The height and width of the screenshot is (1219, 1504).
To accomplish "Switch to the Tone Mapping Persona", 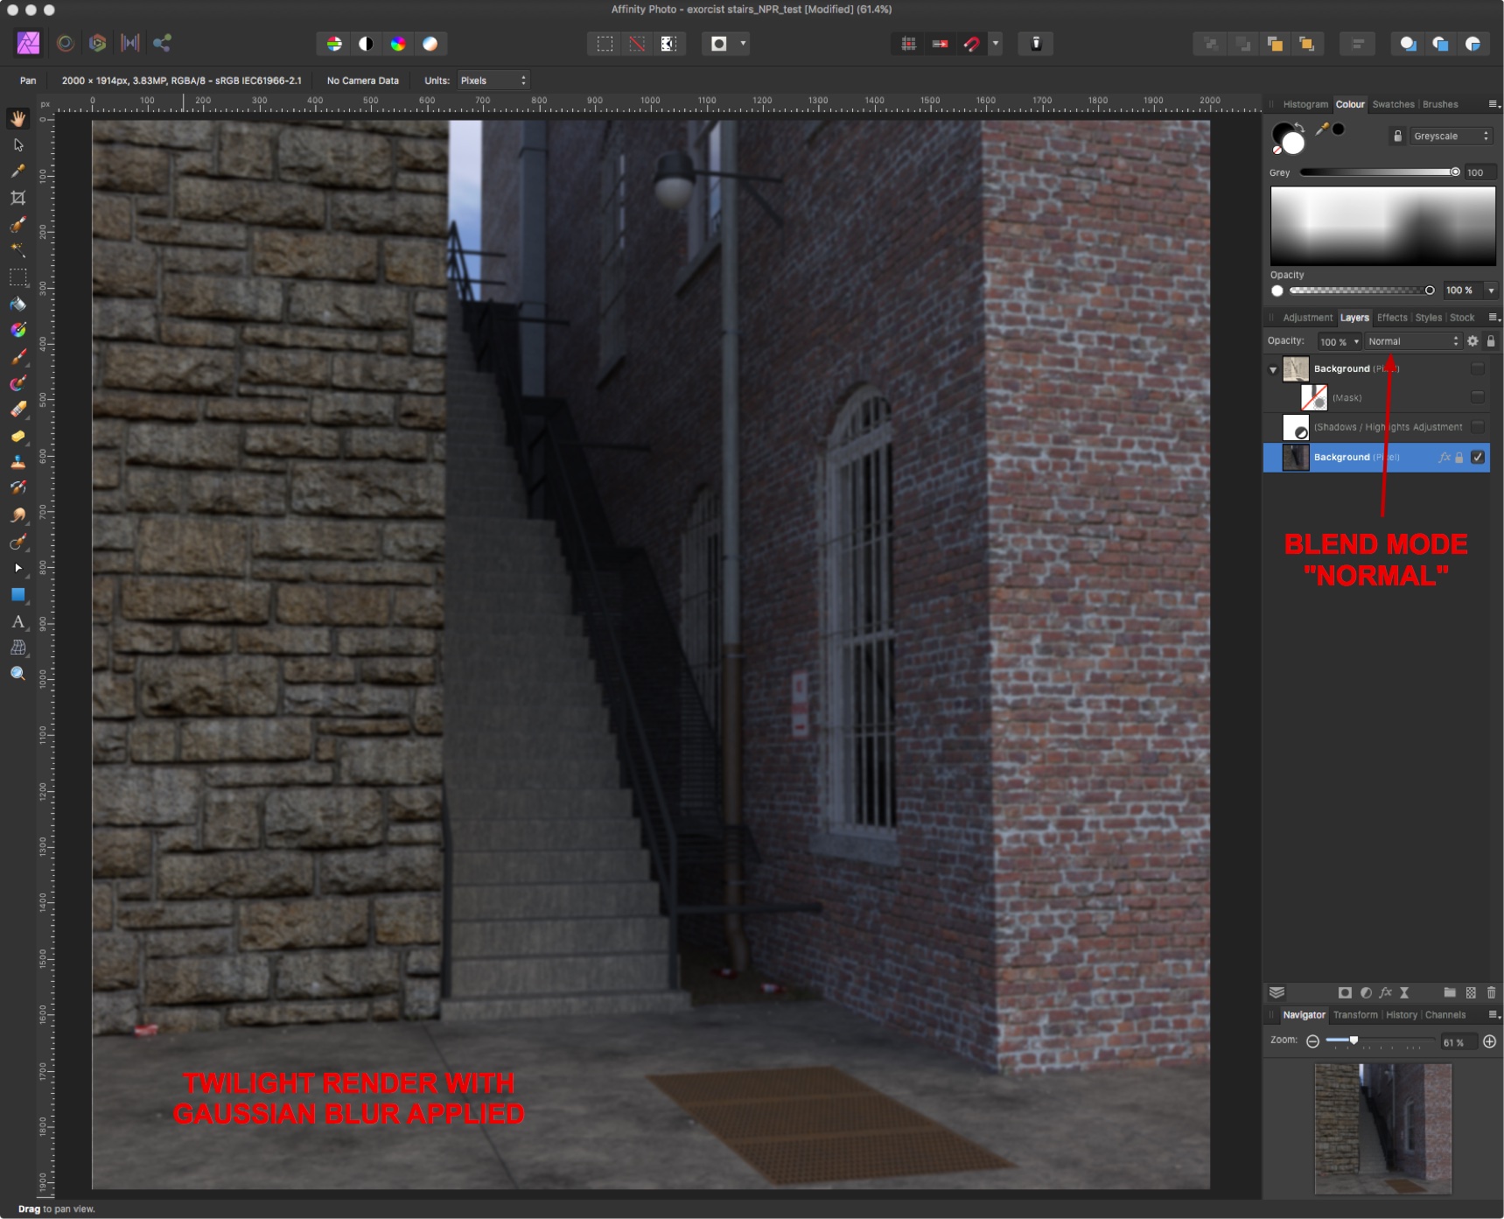I will [130, 43].
